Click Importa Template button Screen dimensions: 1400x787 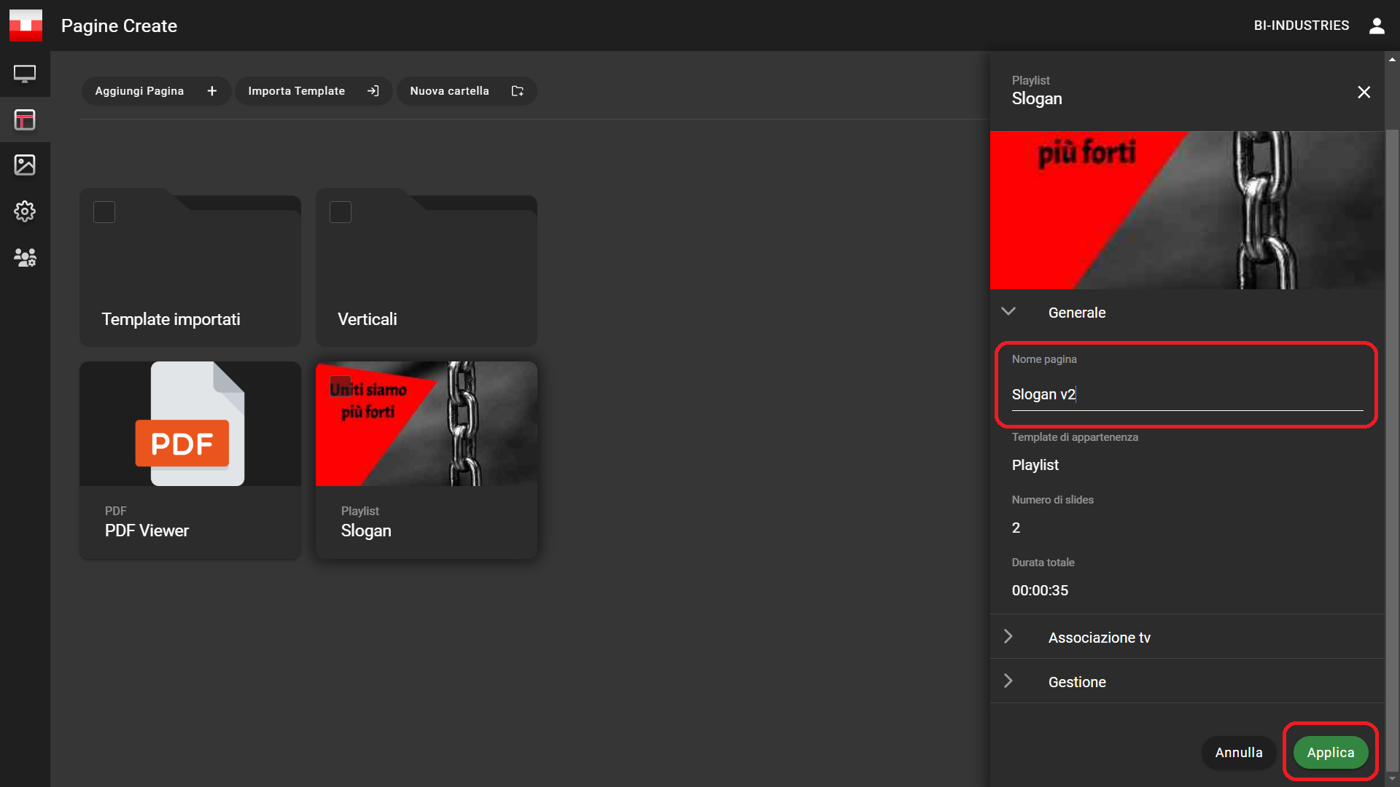[x=313, y=91]
